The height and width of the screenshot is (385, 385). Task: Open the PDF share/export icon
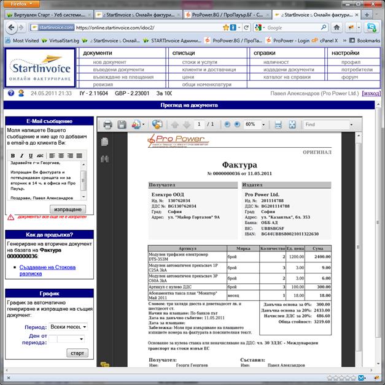click(x=136, y=124)
